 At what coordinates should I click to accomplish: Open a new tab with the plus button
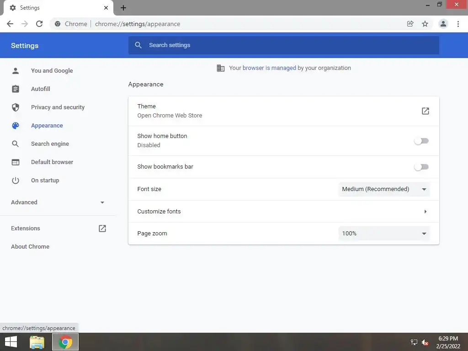(123, 8)
